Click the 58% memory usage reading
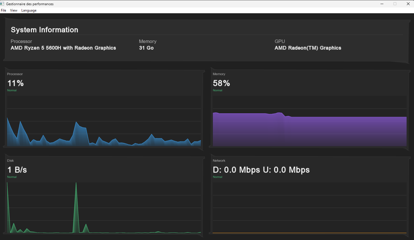Image resolution: width=414 pixels, height=240 pixels. (x=221, y=83)
